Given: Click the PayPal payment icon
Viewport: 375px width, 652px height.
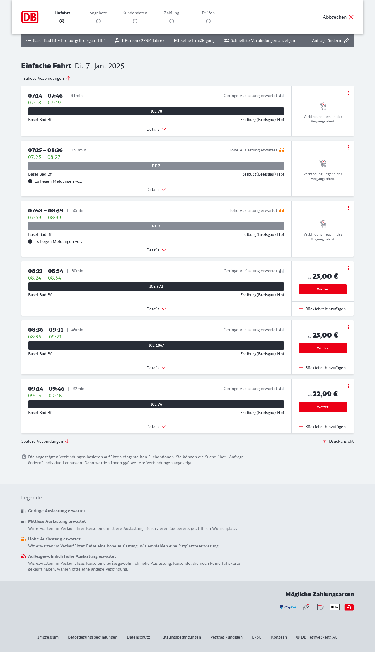Looking at the screenshot, I should point(288,607).
